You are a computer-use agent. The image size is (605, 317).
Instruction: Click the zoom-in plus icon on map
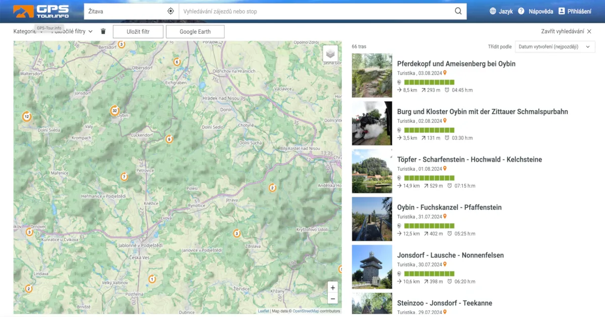[332, 287]
